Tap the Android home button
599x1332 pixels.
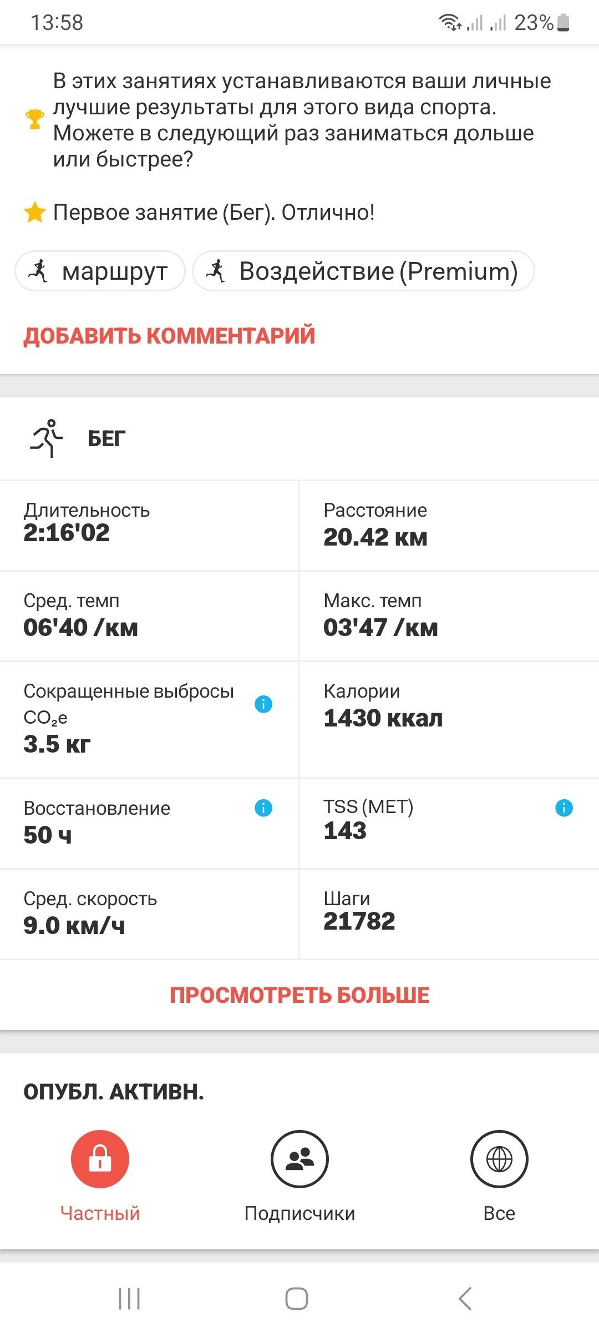(297, 1299)
